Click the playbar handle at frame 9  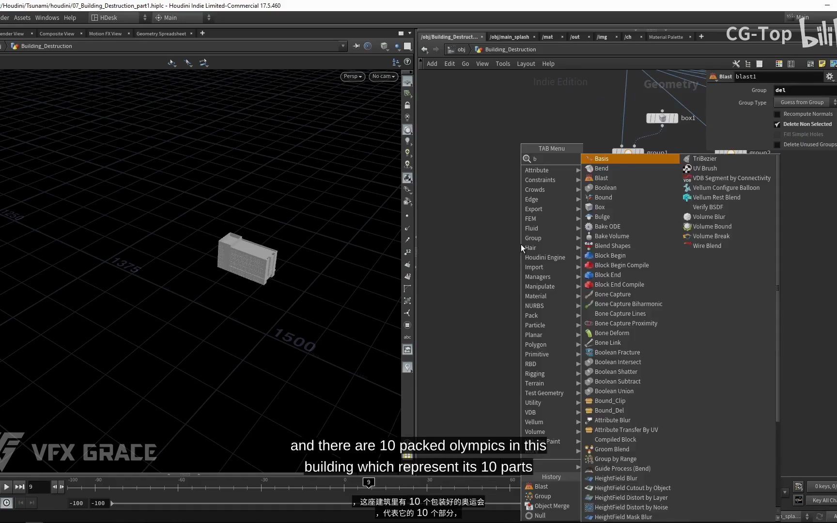click(368, 482)
